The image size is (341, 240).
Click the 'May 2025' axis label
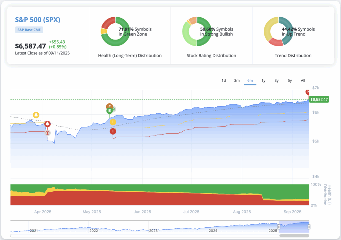pyautogui.click(x=92, y=212)
